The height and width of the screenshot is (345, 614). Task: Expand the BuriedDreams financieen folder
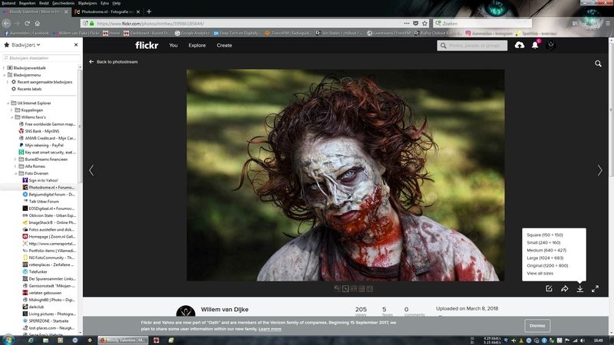(x=15, y=159)
